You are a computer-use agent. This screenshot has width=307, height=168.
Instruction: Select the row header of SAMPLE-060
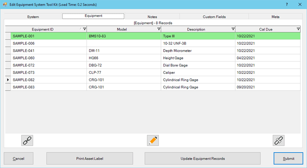[8, 58]
